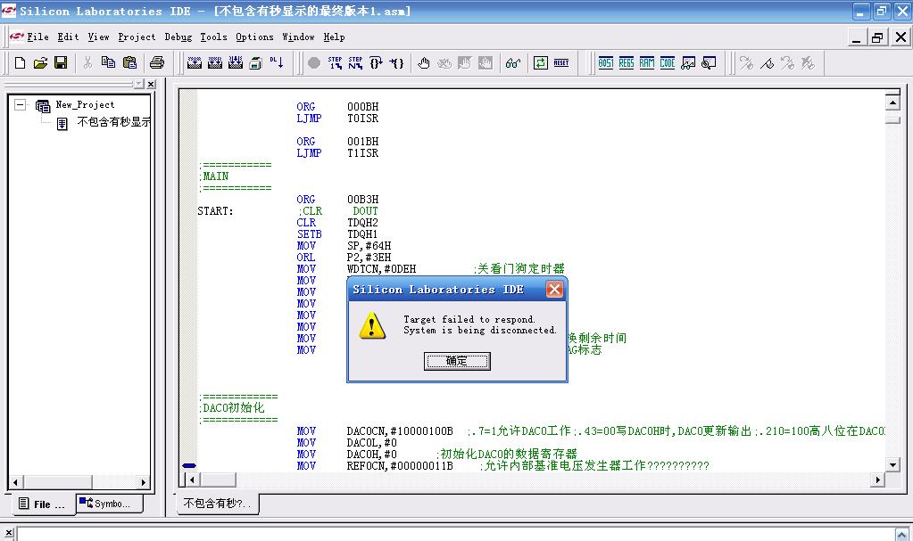Click the green refresh values icon

540,62
